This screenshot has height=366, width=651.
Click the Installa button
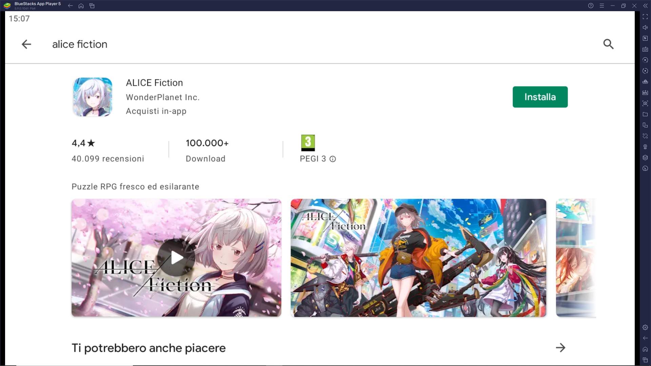540,97
